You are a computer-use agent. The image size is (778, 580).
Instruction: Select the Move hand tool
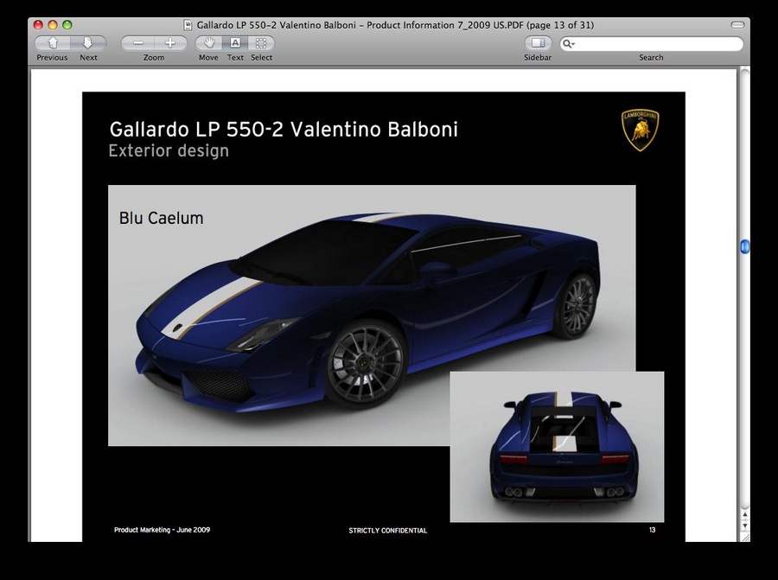tap(208, 42)
